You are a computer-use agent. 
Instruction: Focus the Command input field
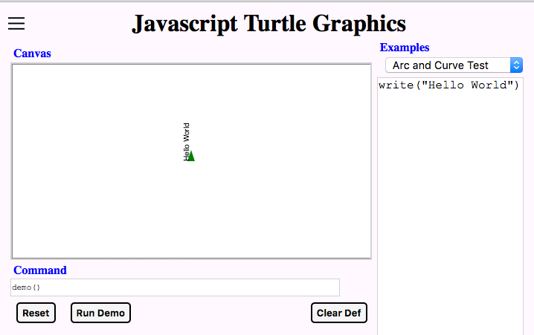coord(175,287)
